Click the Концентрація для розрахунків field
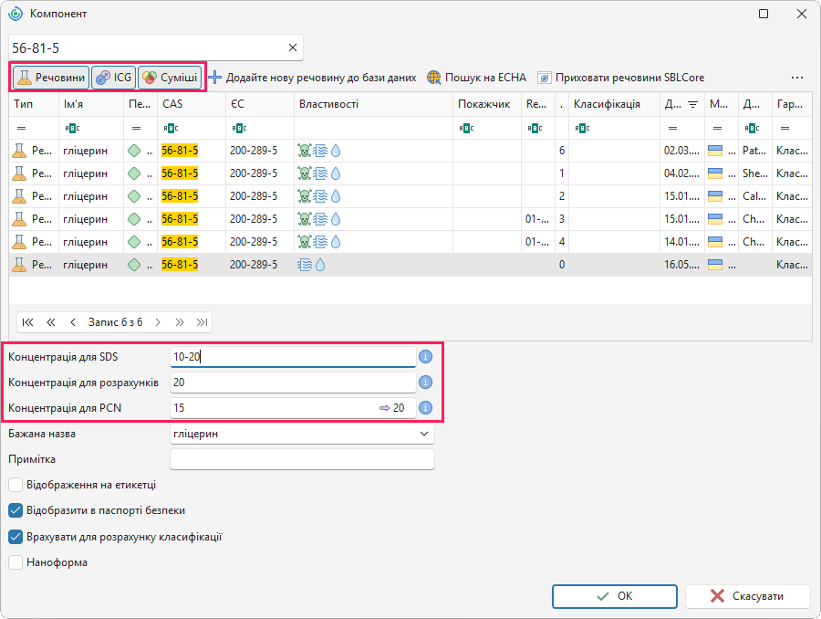The height and width of the screenshot is (619, 821). coord(293,383)
